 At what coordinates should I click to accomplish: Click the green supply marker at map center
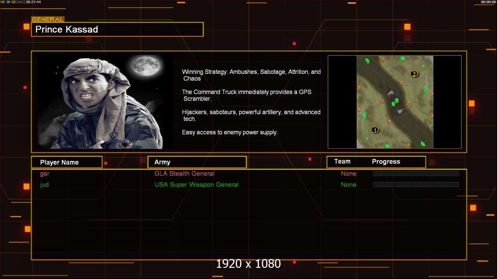point(396,101)
